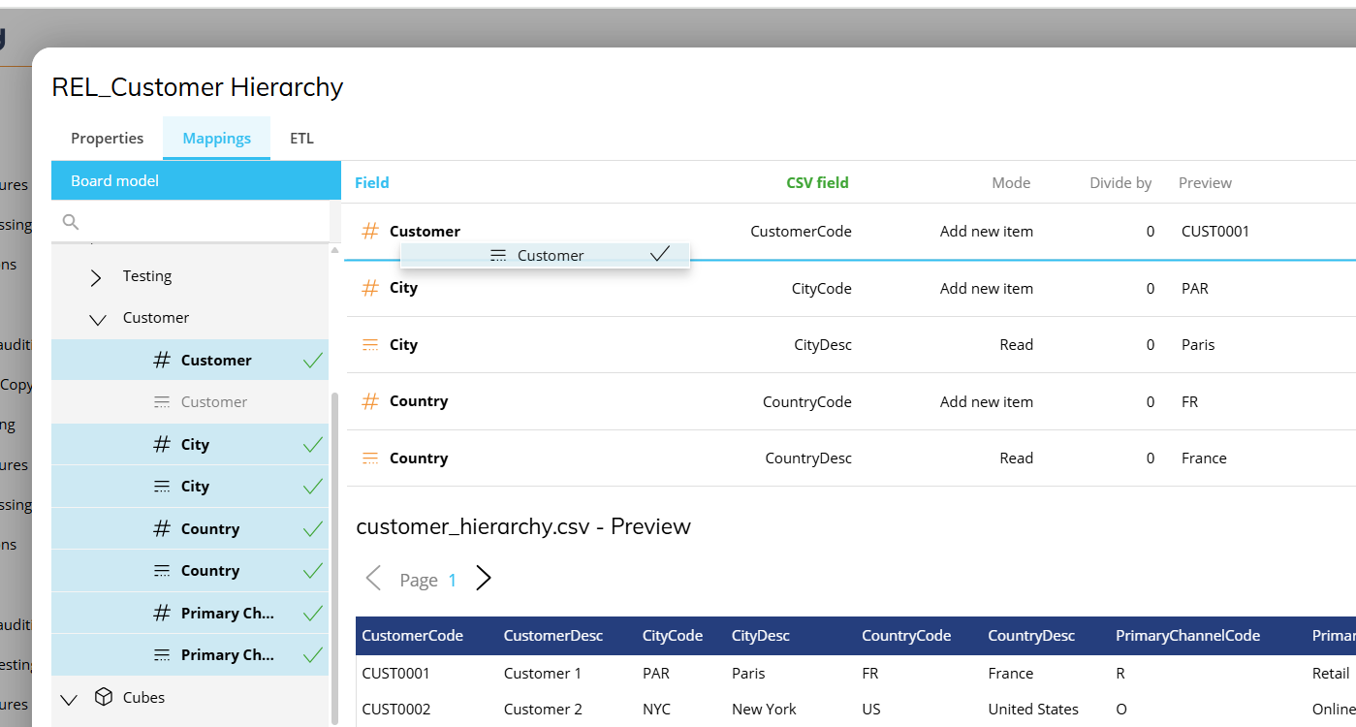Expand the Testing tree node
This screenshot has width=1356, height=727.
pos(96,277)
